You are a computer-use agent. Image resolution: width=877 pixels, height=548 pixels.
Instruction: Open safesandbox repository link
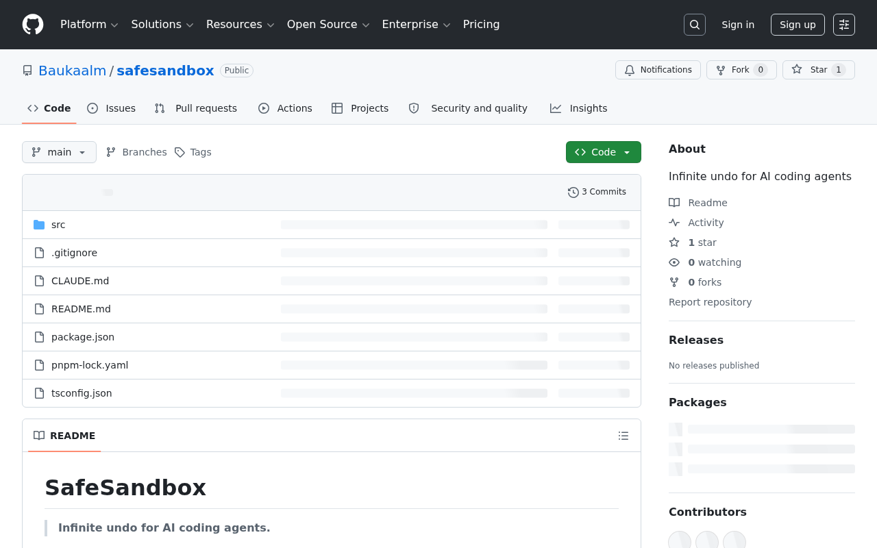pos(165,71)
